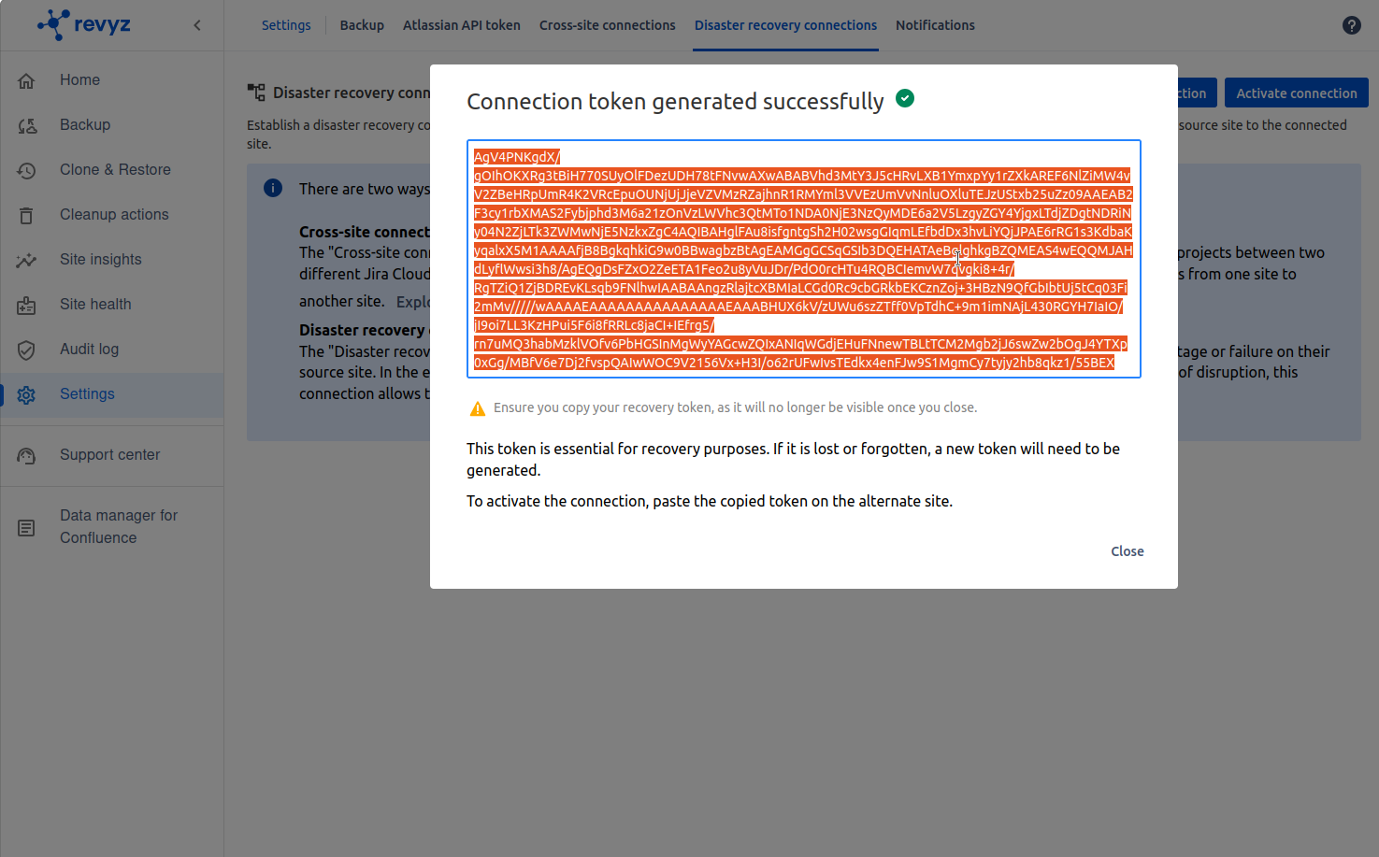Open the Backup settings tab
Viewport: 1379px width, 857px height.
click(x=362, y=25)
